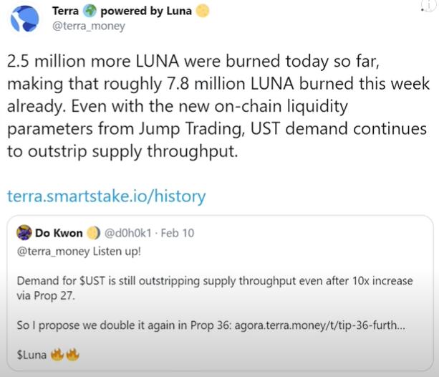Click the second fire emoji after $Luna

click(x=72, y=355)
